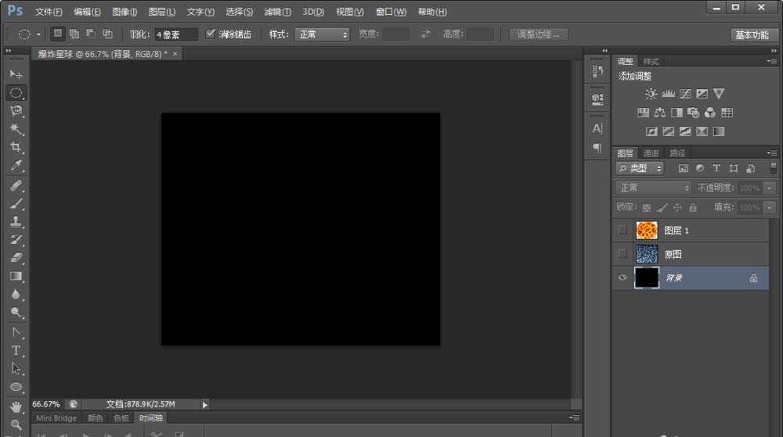783x437 pixels.
Task: Pick the Crop tool
Action: coord(16,148)
